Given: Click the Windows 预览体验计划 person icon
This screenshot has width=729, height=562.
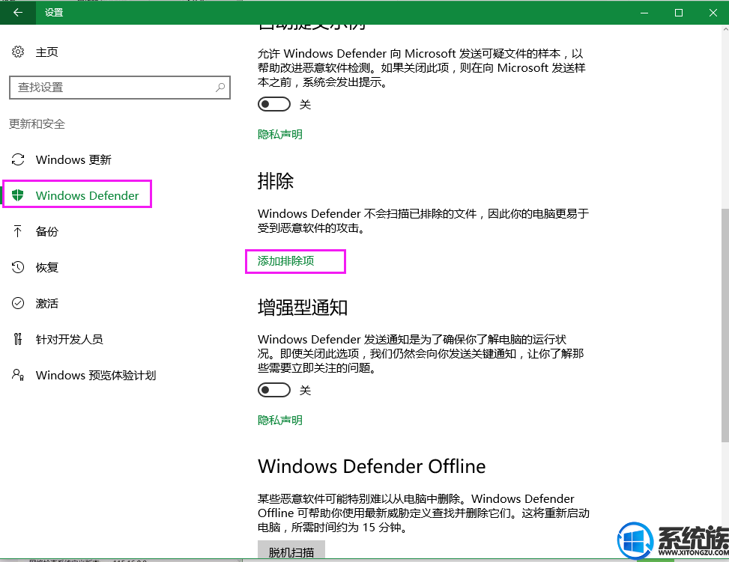Looking at the screenshot, I should click(x=18, y=375).
